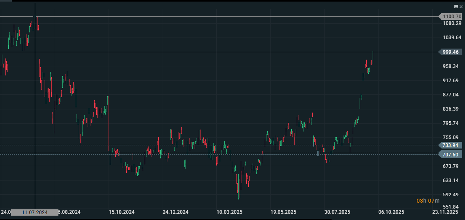Click the 795.74 value on price scale

tap(450, 123)
